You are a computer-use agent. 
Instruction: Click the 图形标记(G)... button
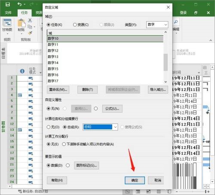86,166
